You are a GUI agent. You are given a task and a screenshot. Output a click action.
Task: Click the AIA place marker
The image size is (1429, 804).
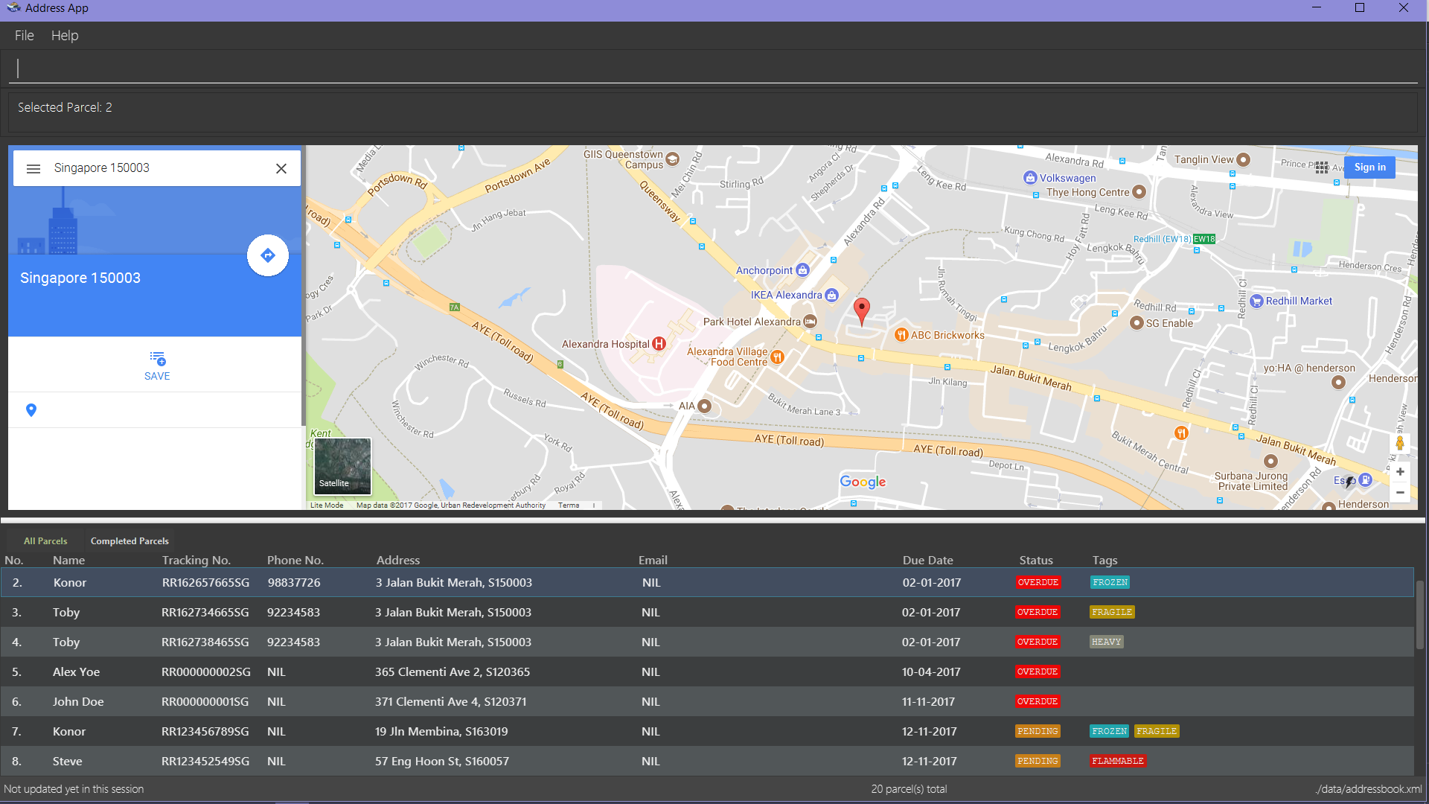pos(704,406)
